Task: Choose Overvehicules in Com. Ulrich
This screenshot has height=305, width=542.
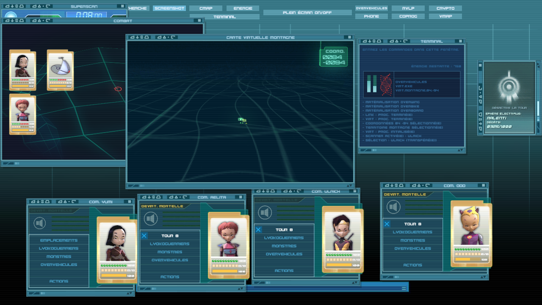Action: point(284,254)
